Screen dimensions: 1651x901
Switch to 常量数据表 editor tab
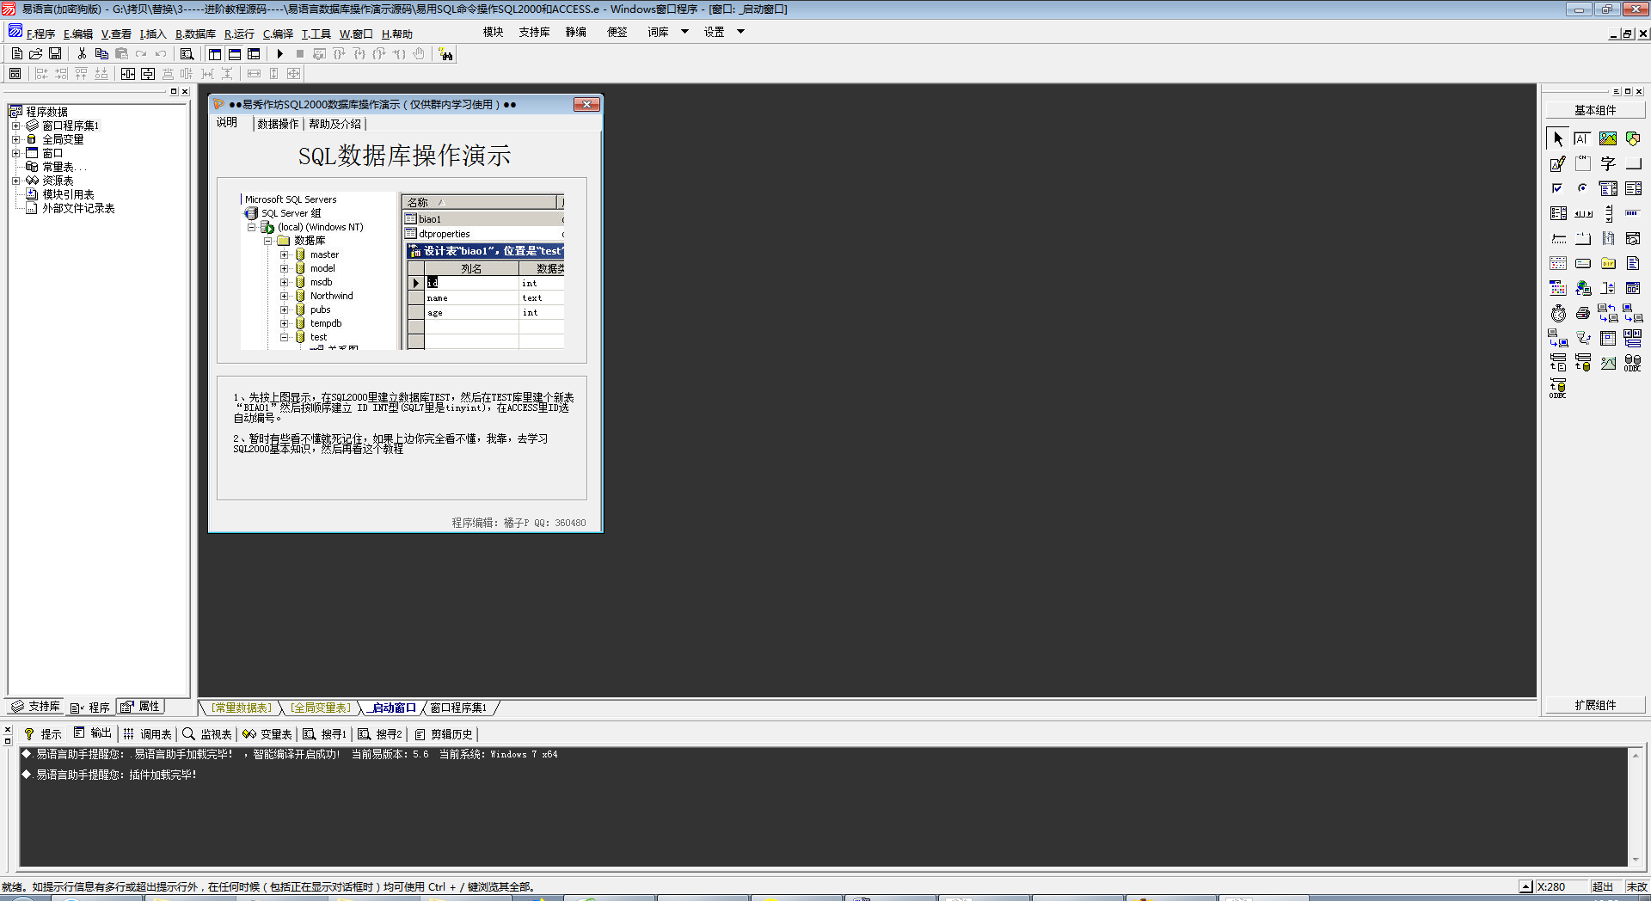coord(242,708)
